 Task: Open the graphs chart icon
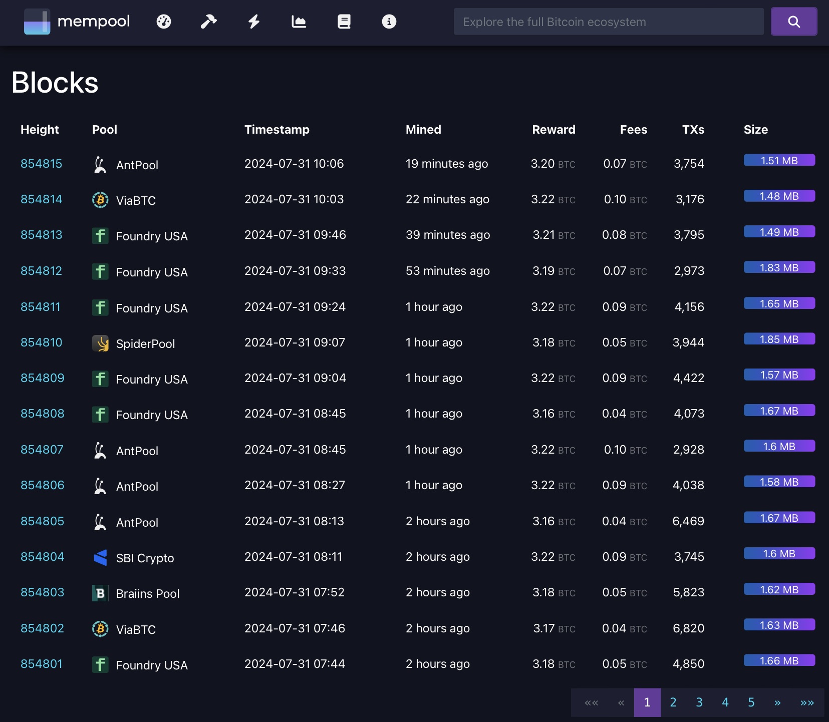299,22
